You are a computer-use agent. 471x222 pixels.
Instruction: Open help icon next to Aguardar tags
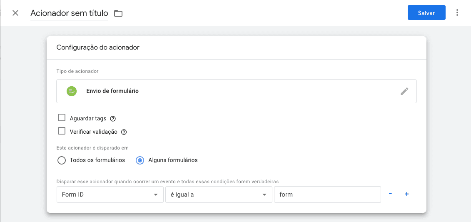113,119
